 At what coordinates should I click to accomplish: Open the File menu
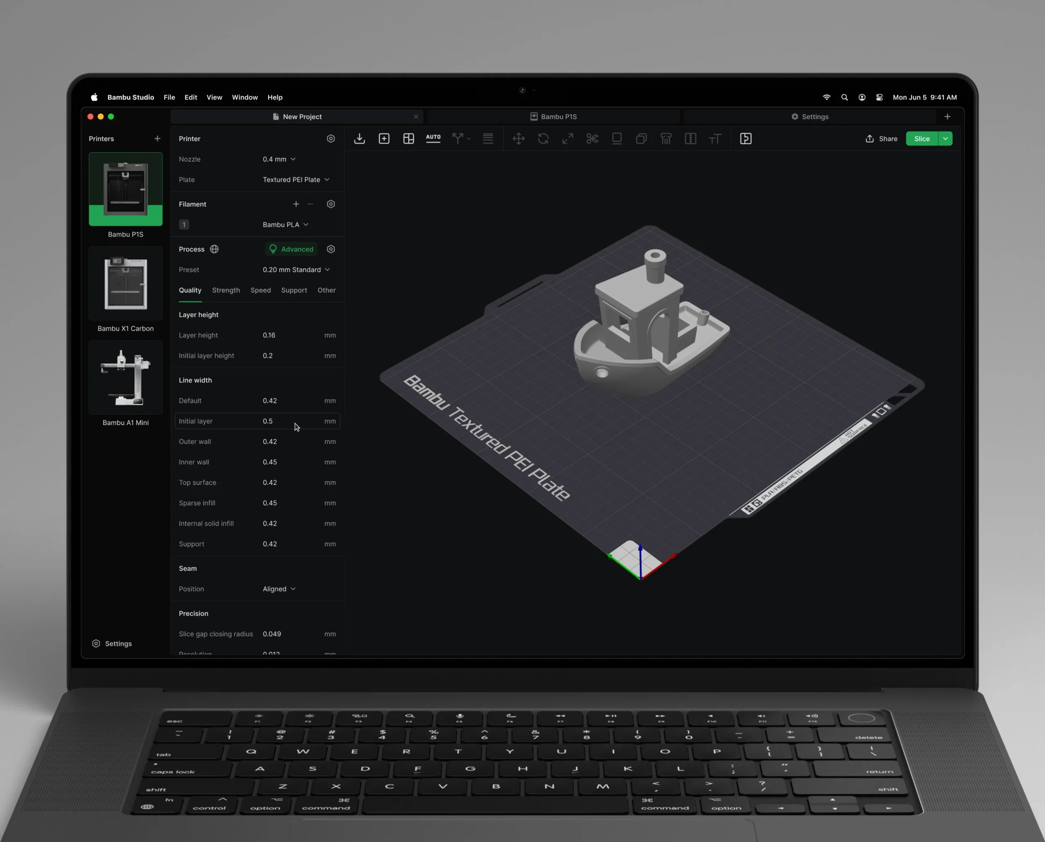[169, 98]
